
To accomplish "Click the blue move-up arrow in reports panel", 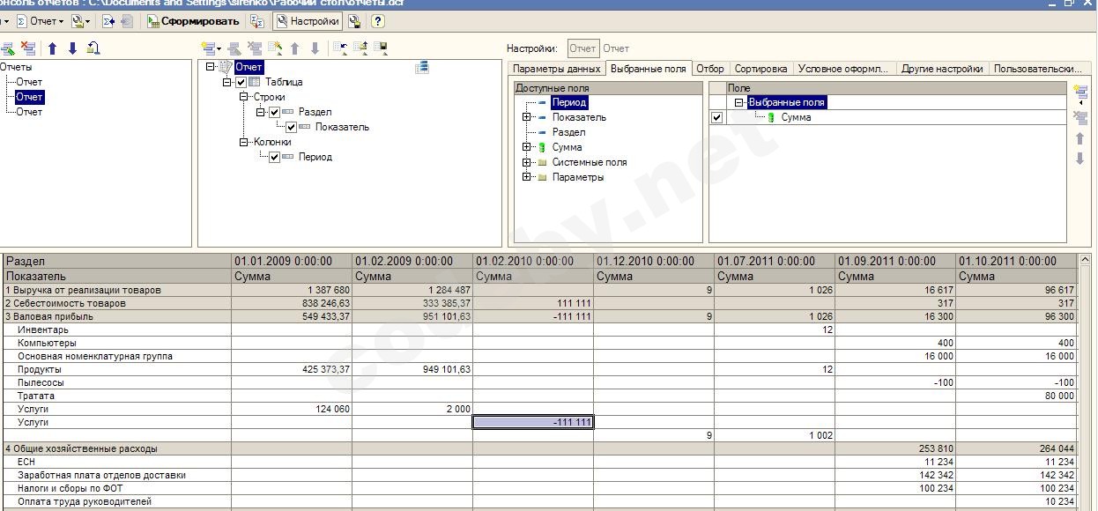I will tap(52, 48).
